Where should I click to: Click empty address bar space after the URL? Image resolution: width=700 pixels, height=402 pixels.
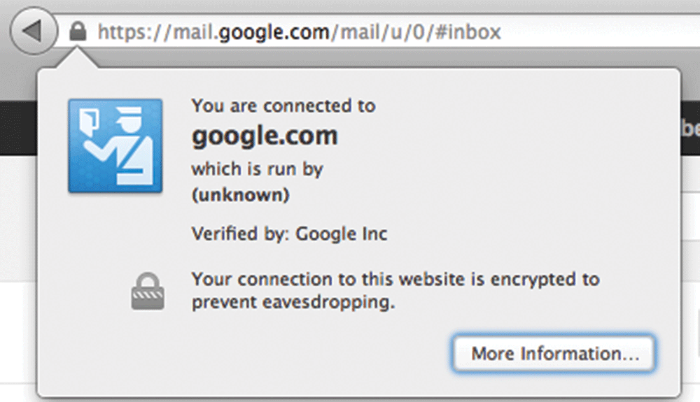click(595, 32)
